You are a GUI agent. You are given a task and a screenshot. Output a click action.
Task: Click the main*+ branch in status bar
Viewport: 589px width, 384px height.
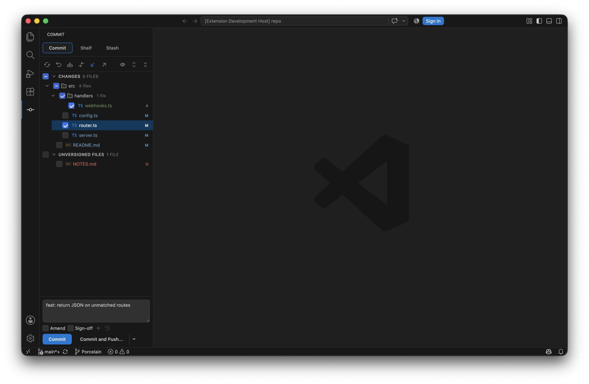click(49, 352)
